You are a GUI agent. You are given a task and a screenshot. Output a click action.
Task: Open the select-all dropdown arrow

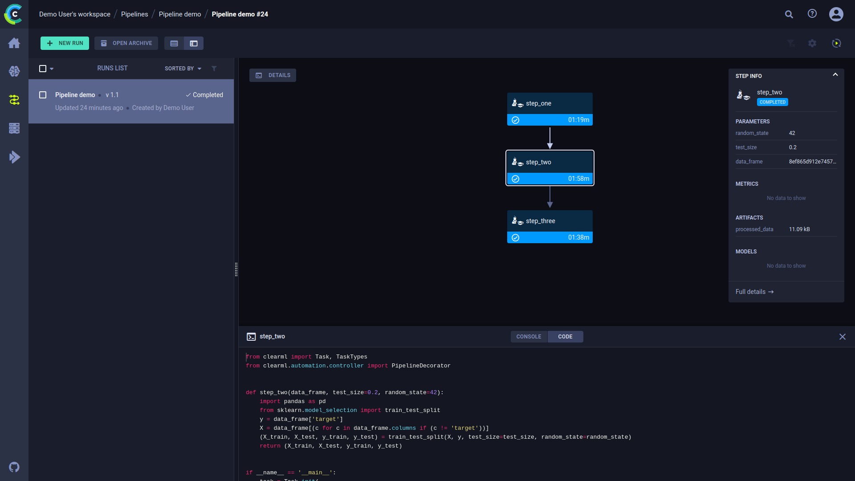52,69
